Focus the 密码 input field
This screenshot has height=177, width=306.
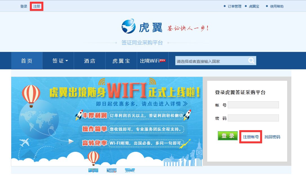pyautogui.click(x=253, y=118)
